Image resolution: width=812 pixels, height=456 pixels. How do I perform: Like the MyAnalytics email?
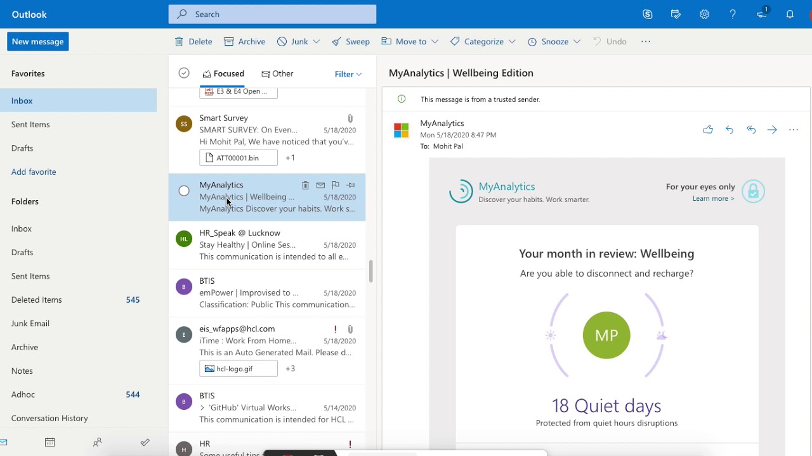click(x=708, y=129)
